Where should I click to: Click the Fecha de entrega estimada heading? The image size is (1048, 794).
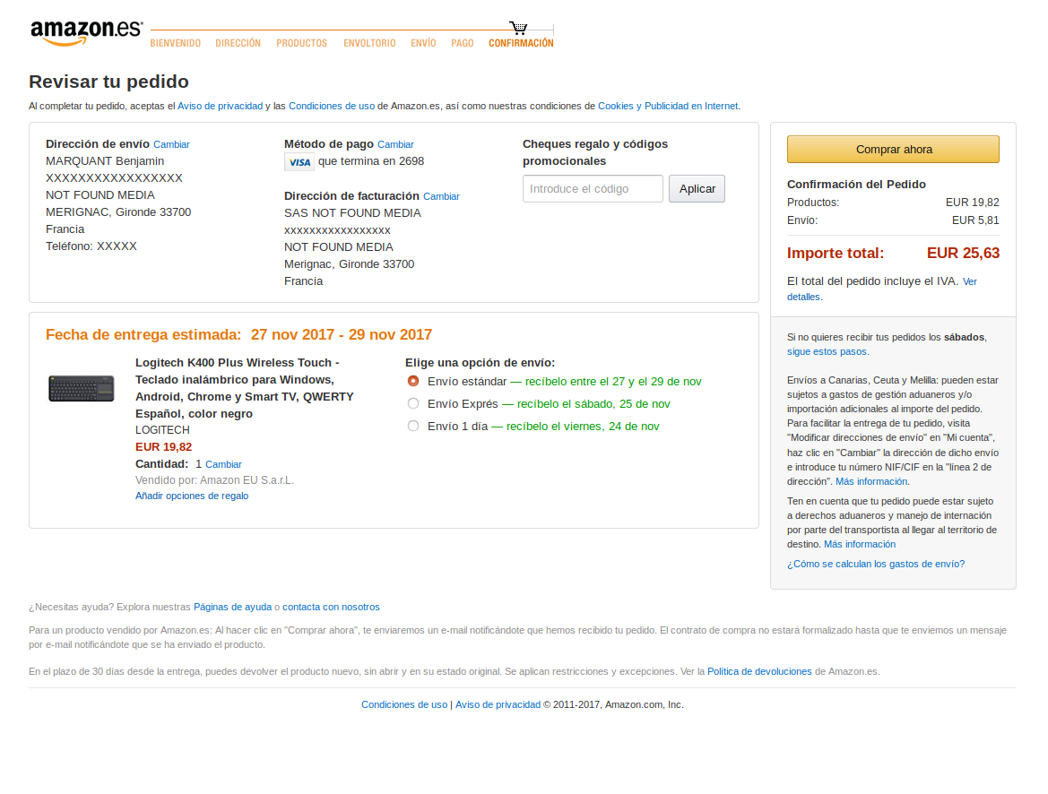coord(238,335)
